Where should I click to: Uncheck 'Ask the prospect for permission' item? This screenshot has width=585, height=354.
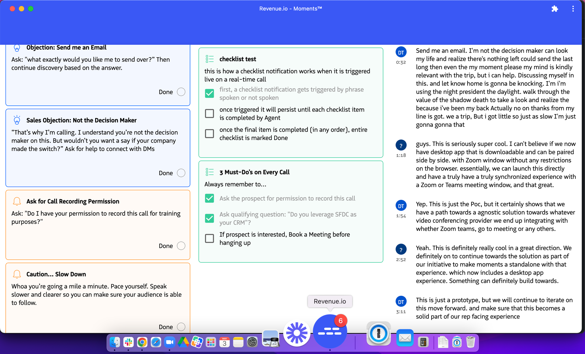click(209, 198)
